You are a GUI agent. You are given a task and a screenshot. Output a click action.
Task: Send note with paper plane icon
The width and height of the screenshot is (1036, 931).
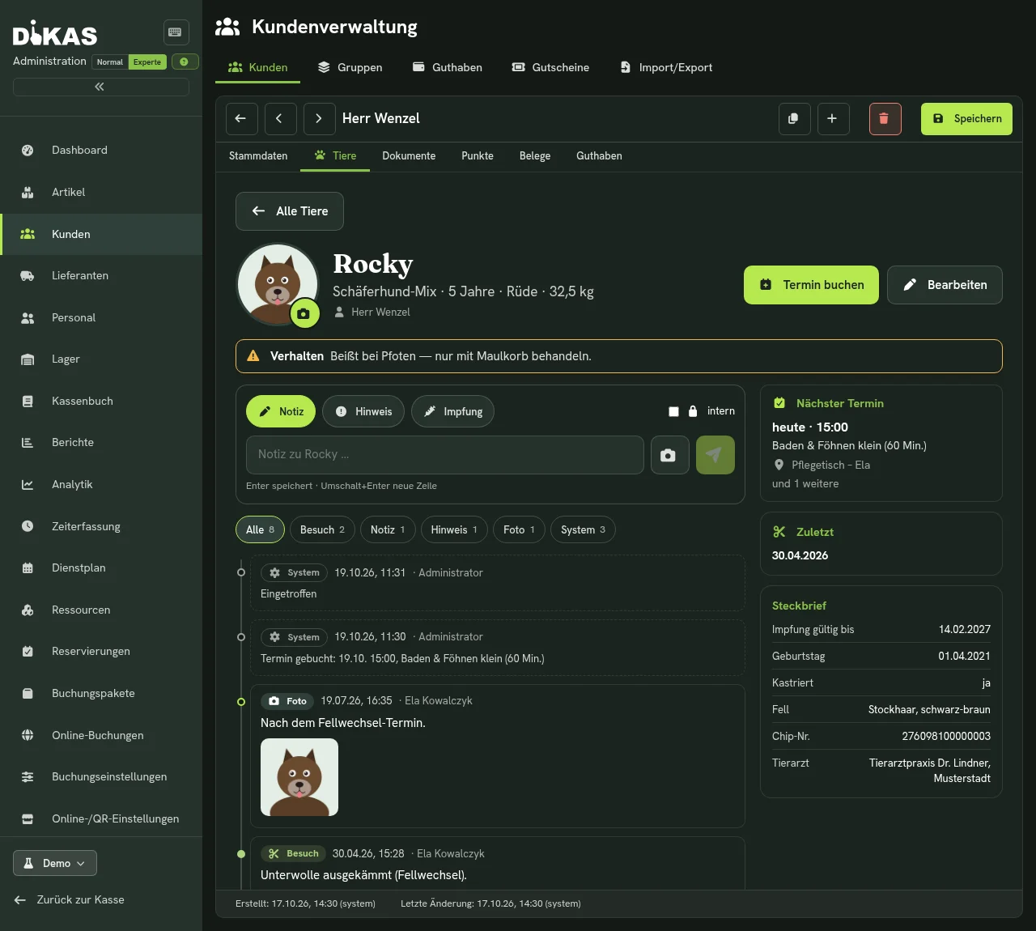tap(715, 455)
